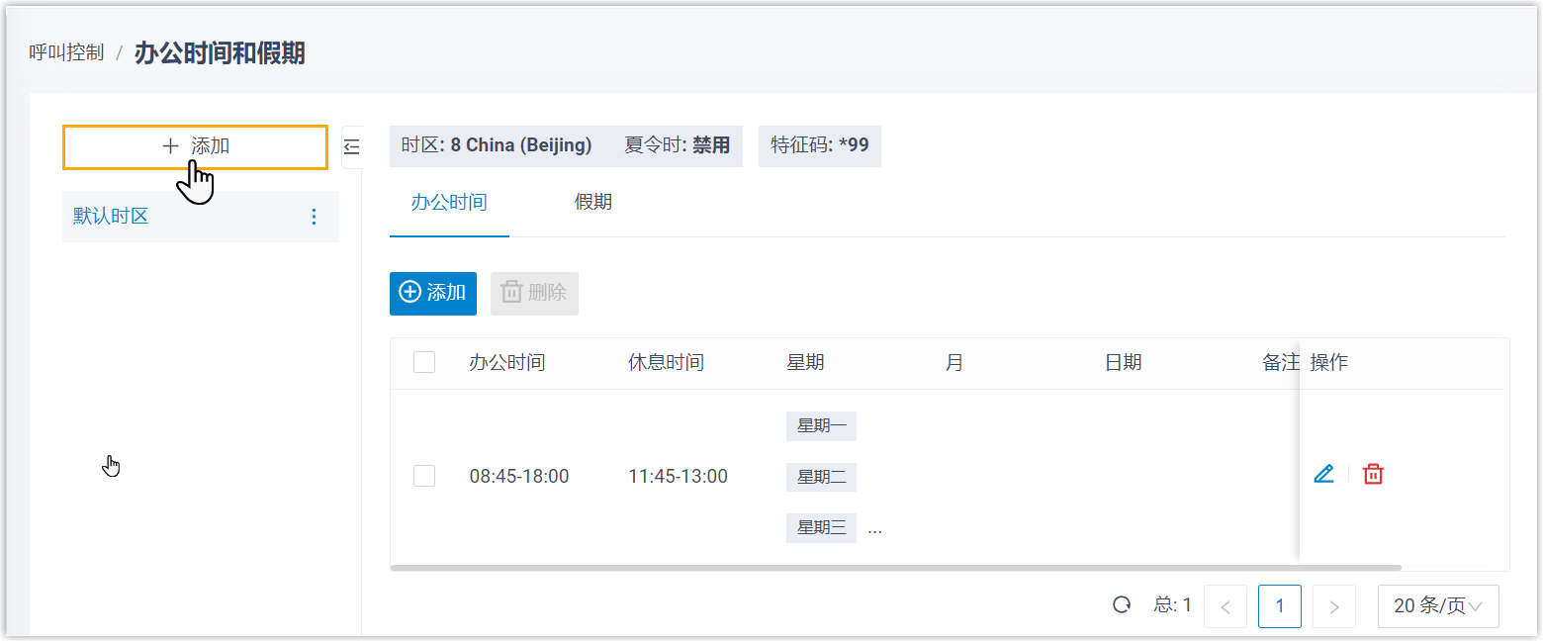
Task: Click the blue 添加 button above table
Action: [x=433, y=293]
